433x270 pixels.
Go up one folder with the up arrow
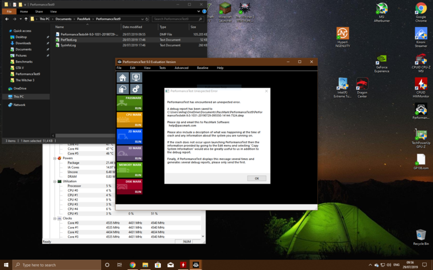click(x=26, y=19)
